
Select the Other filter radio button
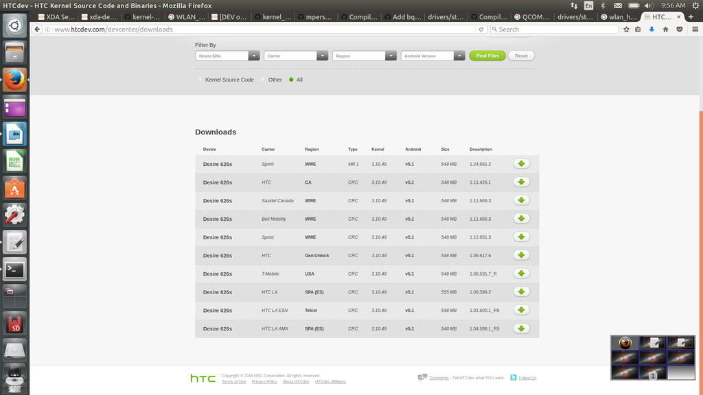(264, 80)
